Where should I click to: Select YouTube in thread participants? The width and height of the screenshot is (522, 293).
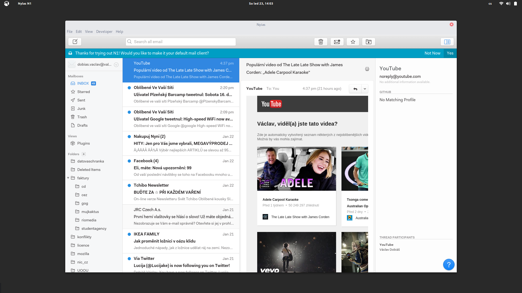[x=386, y=245]
